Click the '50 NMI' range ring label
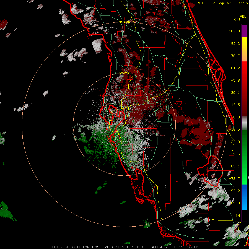The height and width of the screenshot is (249, 249). coord(124,73)
